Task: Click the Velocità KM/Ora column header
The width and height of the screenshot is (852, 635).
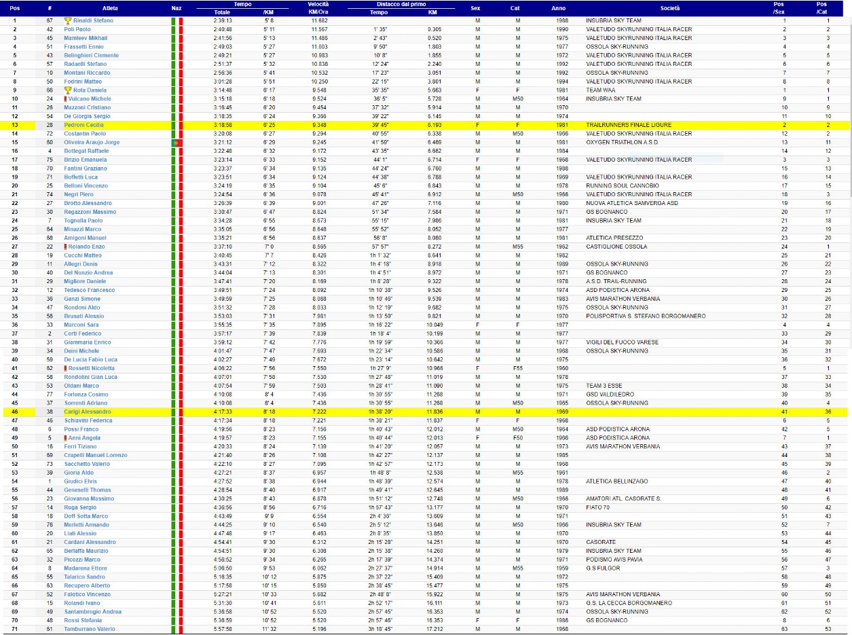Action: pos(318,8)
